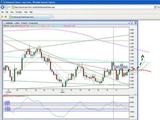
Task: Click the EUR/USD 4 hours chart label
Action: (10, 26)
